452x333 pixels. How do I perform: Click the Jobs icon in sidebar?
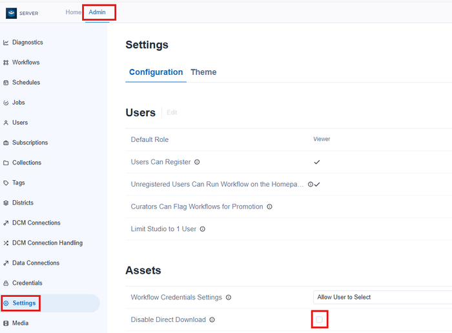6,103
